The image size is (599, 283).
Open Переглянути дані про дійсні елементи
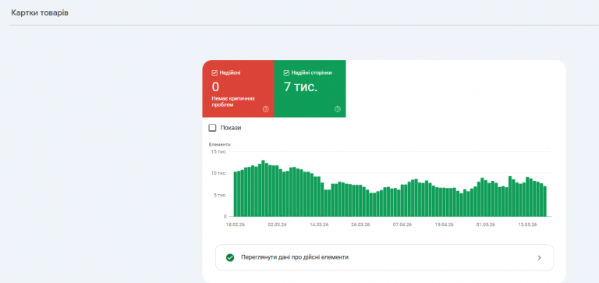pyautogui.click(x=385, y=257)
